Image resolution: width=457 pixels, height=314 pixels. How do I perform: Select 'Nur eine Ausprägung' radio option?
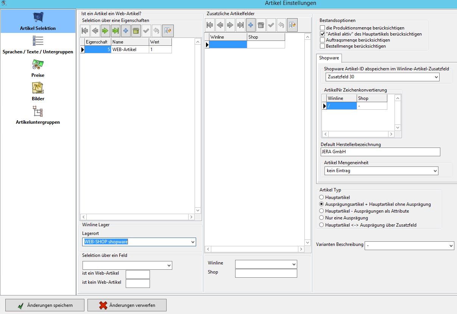point(322,218)
